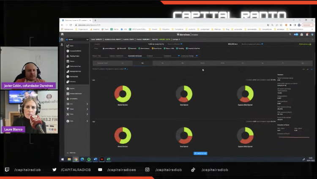Viewport: 317px width, 179px height.
Task: Switch to the Return / Risk tab
Action: click(x=97, y=55)
